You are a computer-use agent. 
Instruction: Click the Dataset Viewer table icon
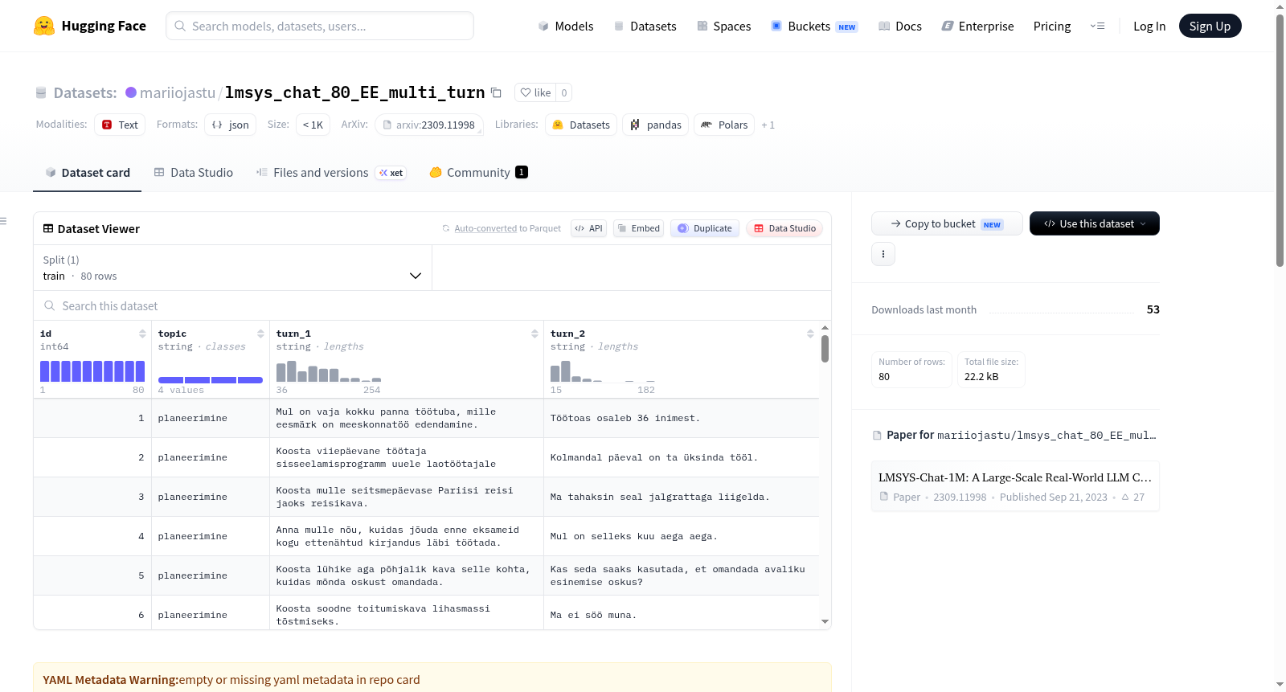(x=48, y=228)
